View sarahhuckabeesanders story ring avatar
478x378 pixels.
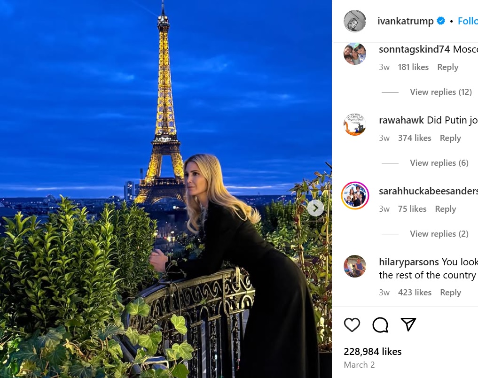(x=355, y=195)
